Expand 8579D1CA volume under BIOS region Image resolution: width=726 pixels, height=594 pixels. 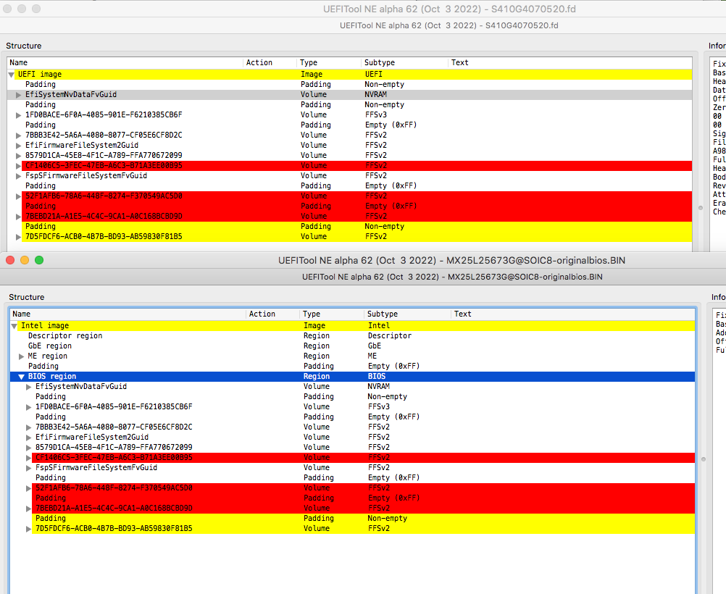tap(29, 448)
